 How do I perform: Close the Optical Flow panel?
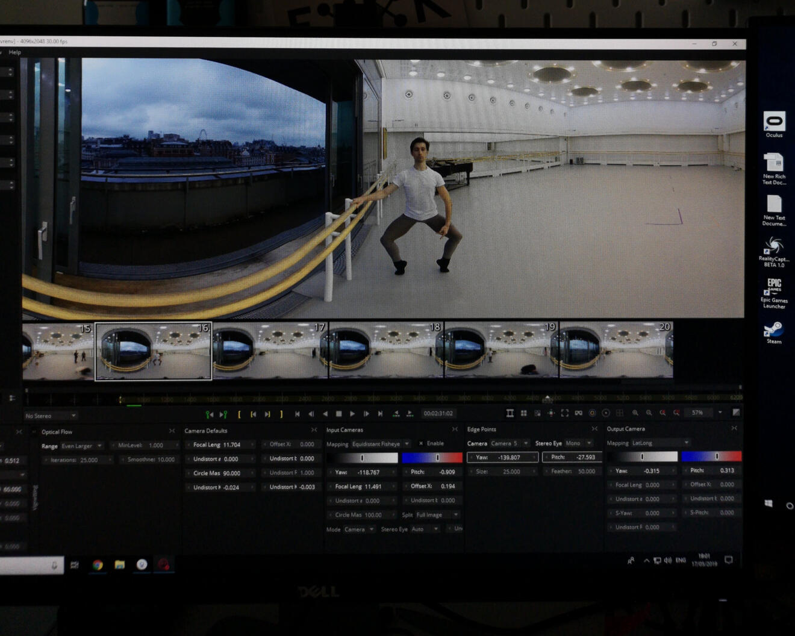(x=172, y=431)
